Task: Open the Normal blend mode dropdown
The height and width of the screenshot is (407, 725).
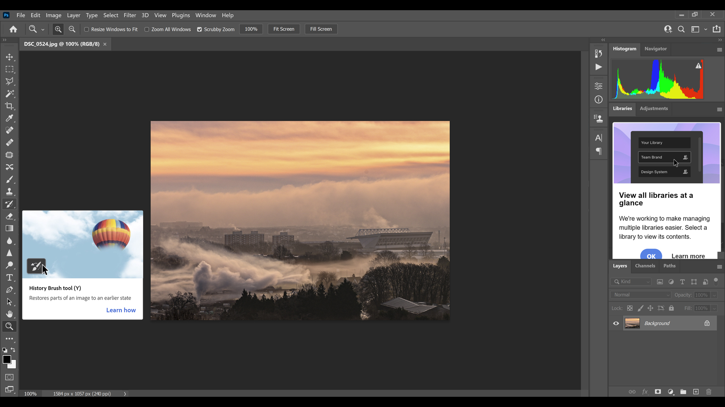Action: (640, 295)
